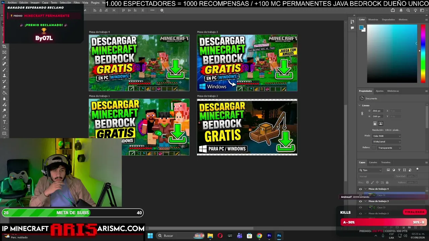Toggle the layer filtering on/off switch
Image resolution: width=429 pixels, height=241 pixels.
[417, 169]
